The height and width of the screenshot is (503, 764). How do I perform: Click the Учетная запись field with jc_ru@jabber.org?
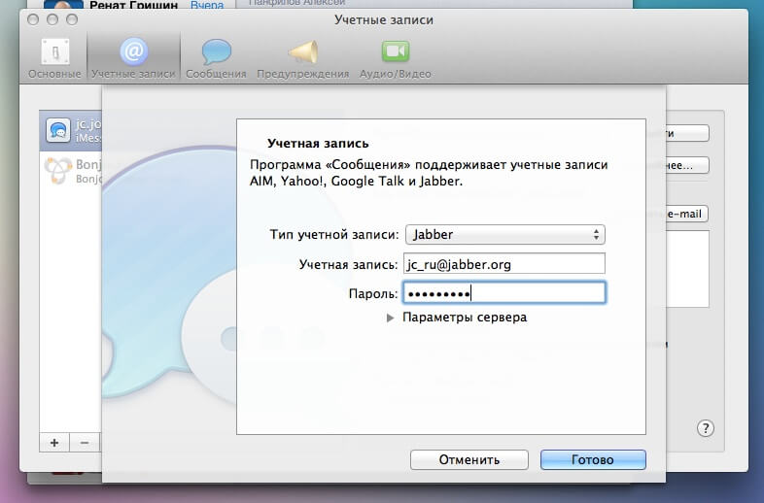[x=504, y=264]
